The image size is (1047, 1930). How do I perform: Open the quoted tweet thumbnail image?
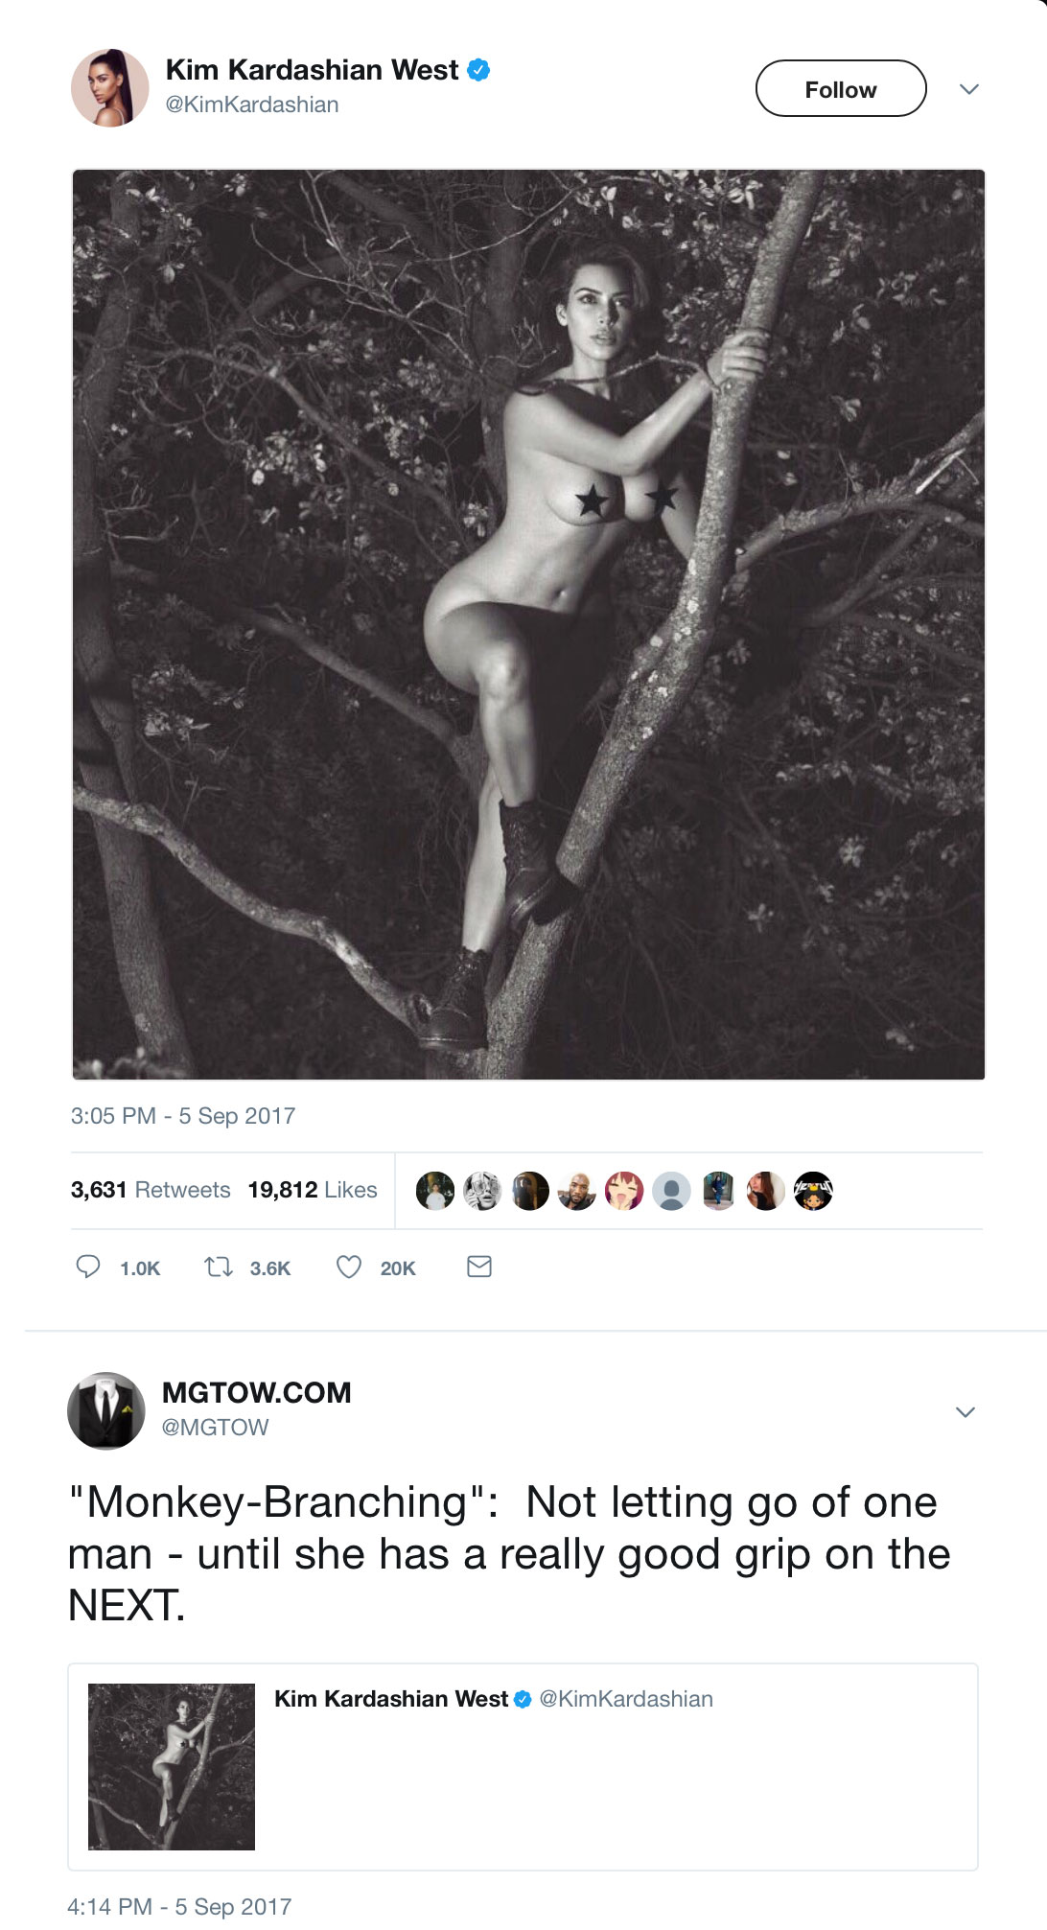pyautogui.click(x=172, y=1766)
